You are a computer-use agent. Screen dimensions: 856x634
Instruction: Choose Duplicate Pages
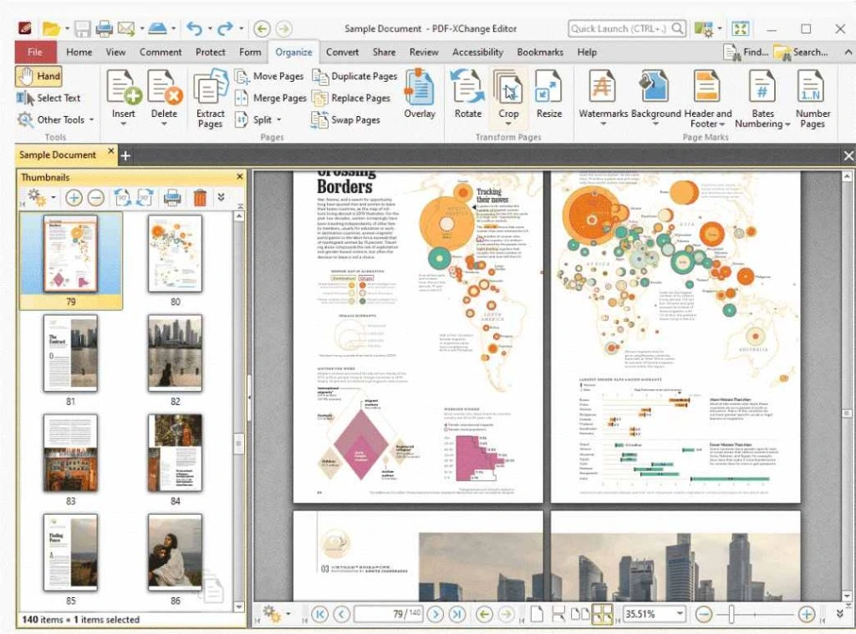pyautogui.click(x=354, y=76)
